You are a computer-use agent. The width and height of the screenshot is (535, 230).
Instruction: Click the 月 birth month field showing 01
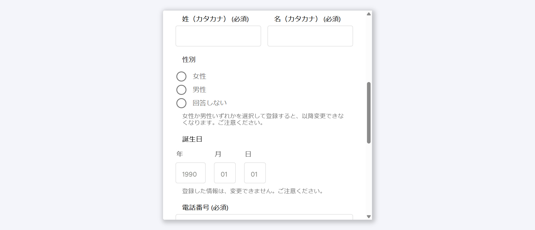coord(225,173)
